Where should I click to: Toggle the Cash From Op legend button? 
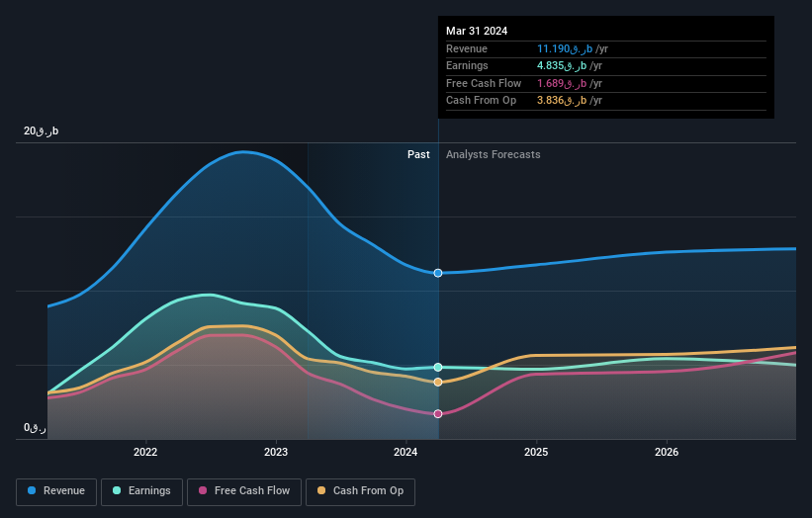(x=360, y=491)
